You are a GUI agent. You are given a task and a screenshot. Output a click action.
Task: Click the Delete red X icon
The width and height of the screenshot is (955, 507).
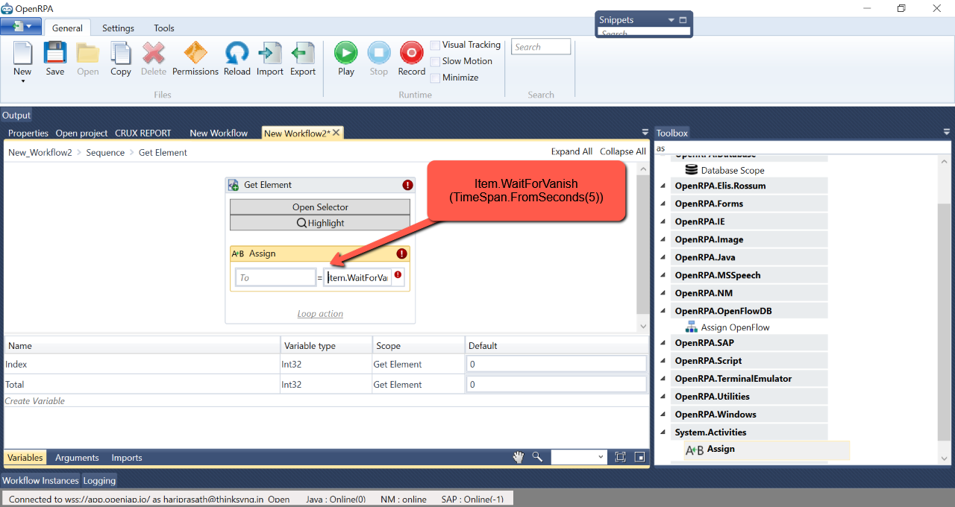coord(154,53)
